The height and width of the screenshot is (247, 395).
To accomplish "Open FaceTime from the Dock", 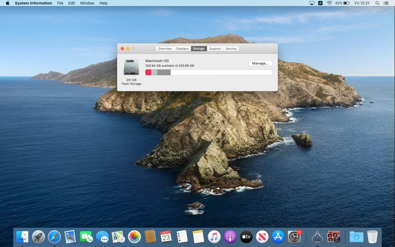I will click(86, 237).
